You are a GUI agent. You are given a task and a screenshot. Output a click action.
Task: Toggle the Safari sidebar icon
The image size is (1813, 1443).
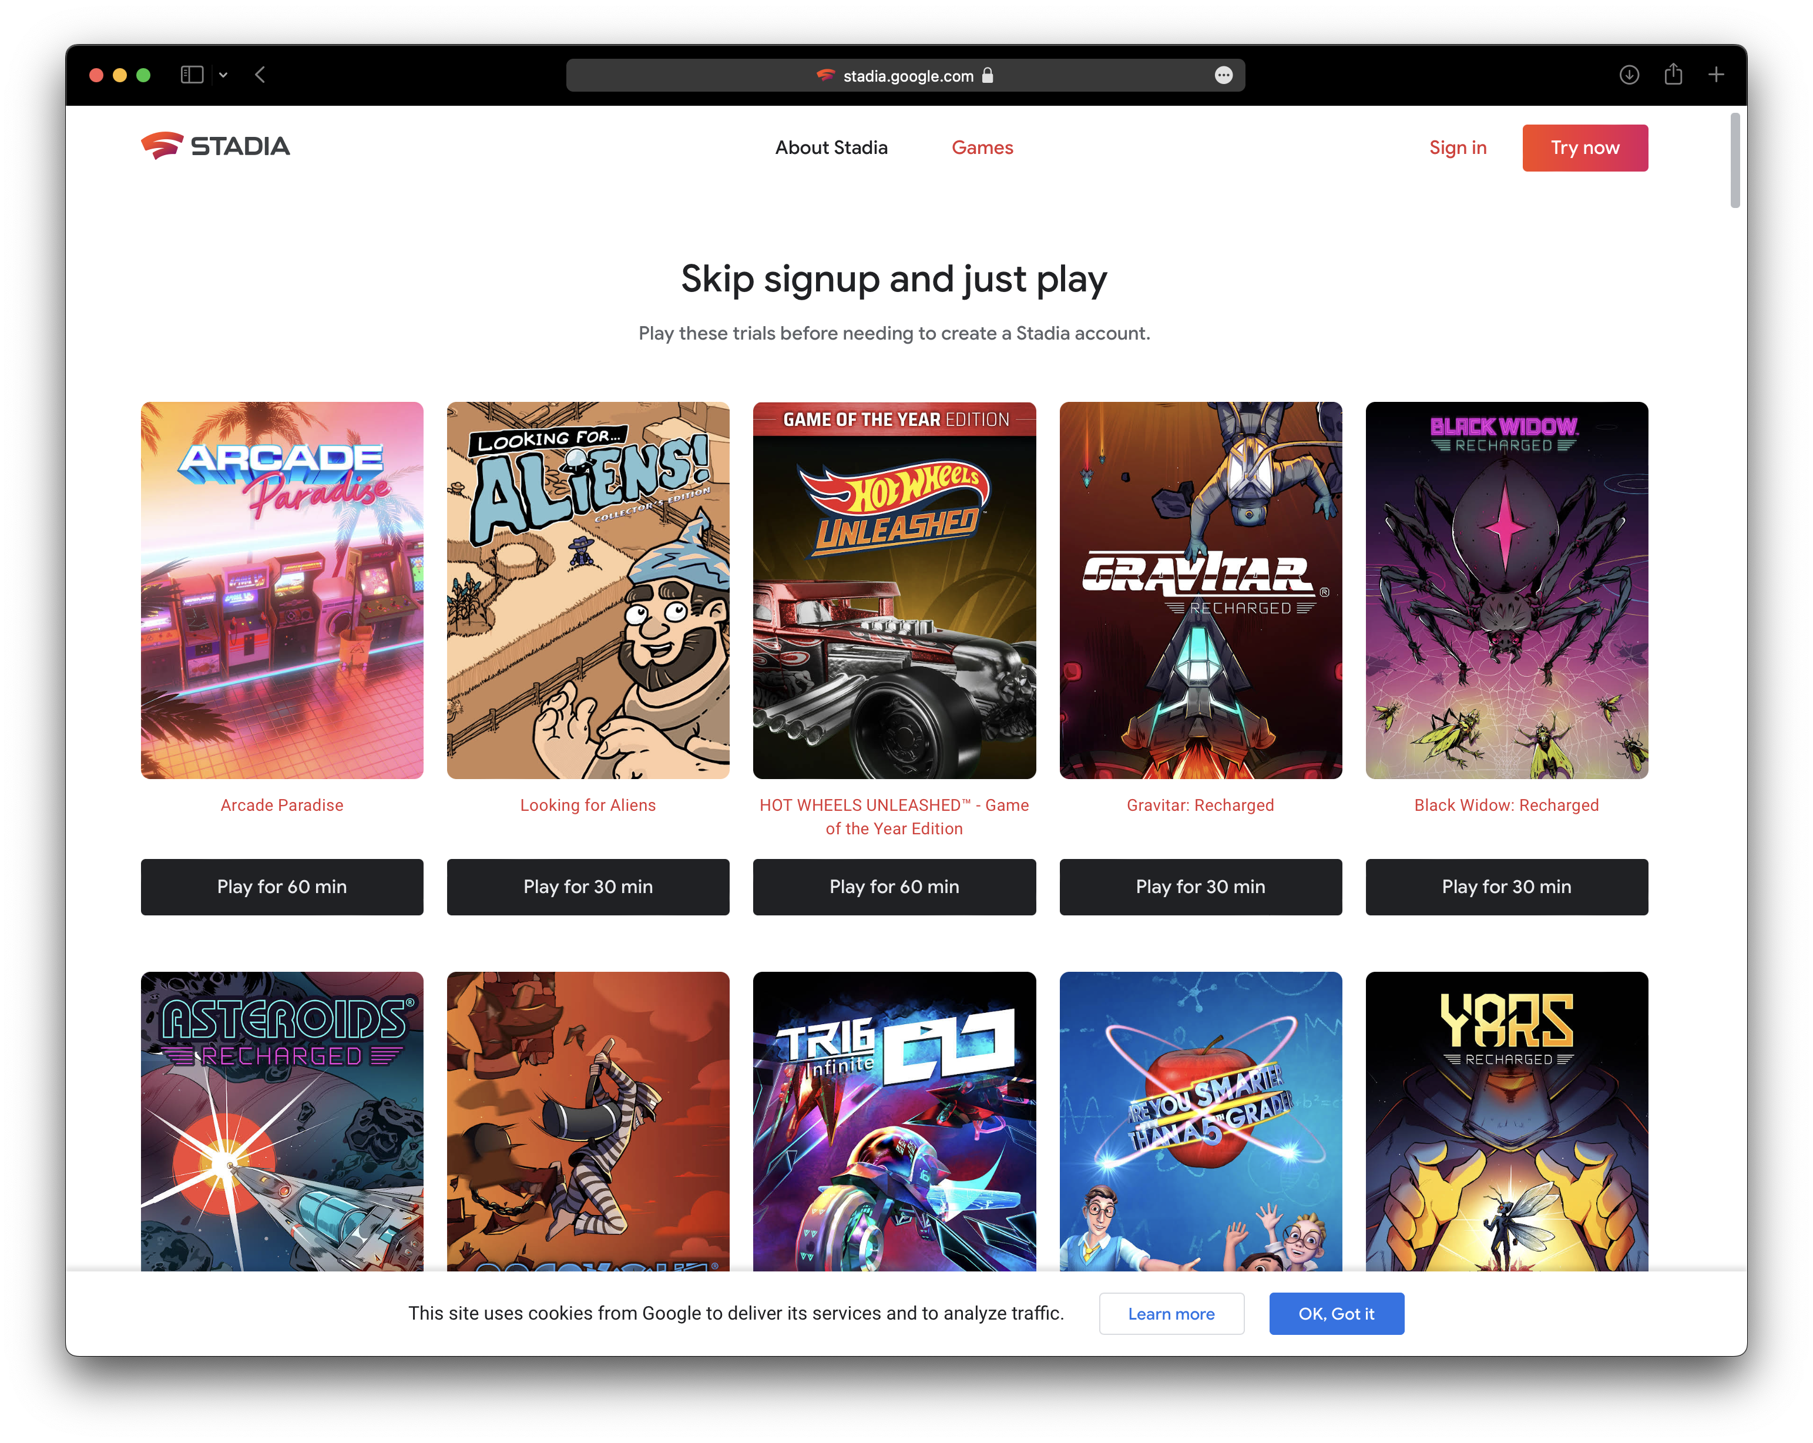192,75
